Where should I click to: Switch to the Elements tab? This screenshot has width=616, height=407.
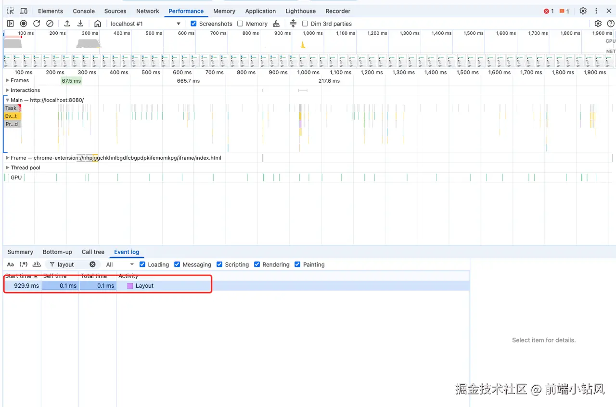pyautogui.click(x=51, y=11)
